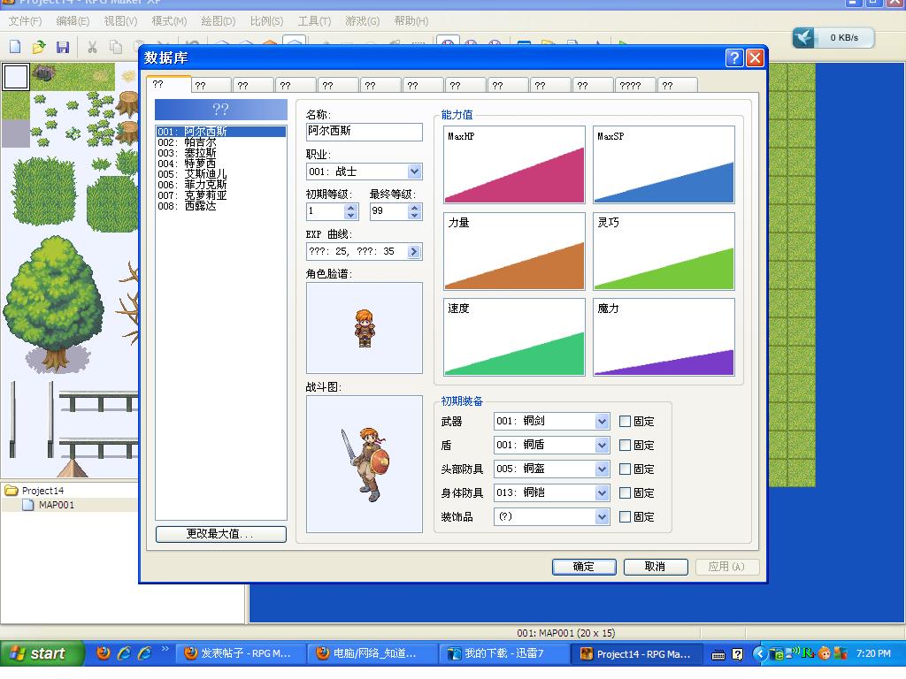The image size is (906, 679).
Task: Click the 战斗图 battler image box
Action: [x=364, y=463]
